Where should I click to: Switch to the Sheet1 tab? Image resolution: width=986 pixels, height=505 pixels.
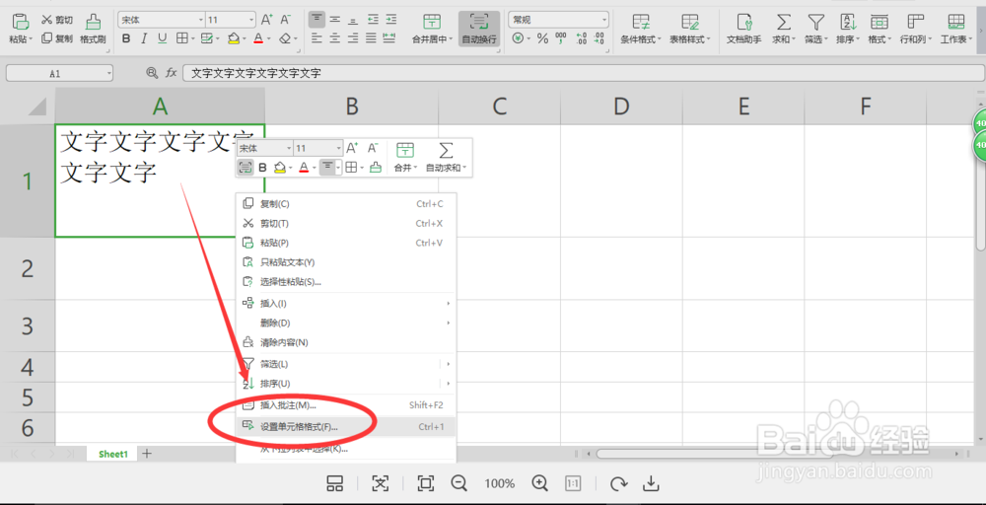(x=113, y=454)
